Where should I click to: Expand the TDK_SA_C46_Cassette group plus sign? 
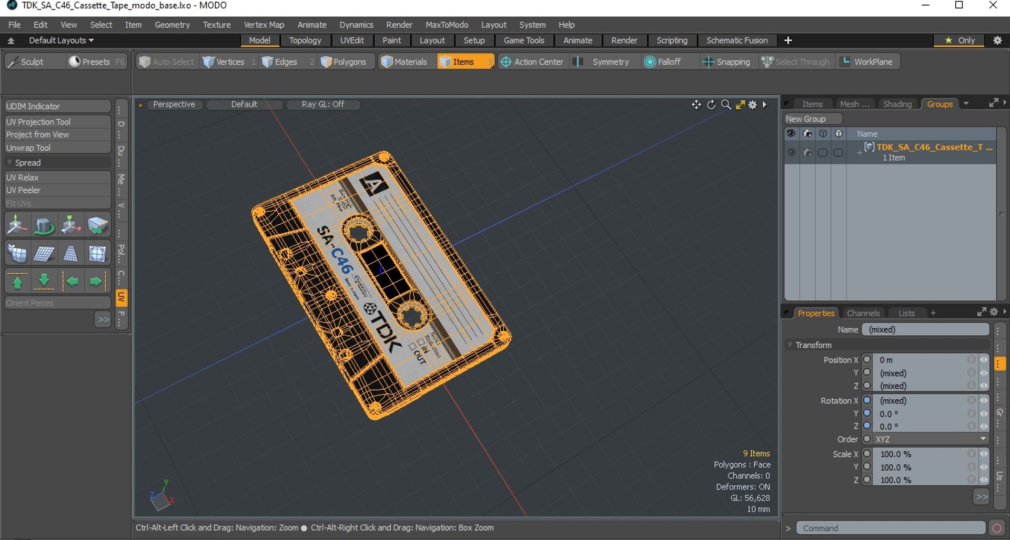860,153
